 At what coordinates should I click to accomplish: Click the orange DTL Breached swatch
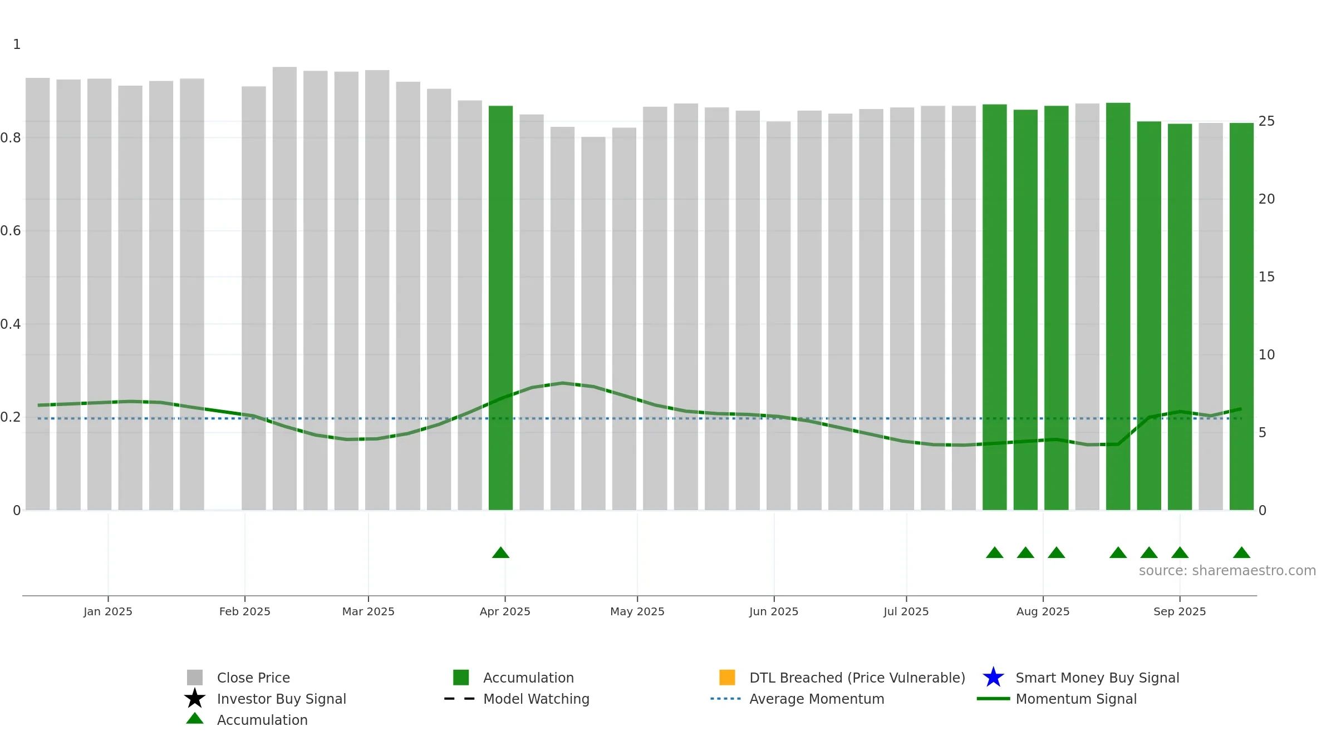tap(727, 678)
